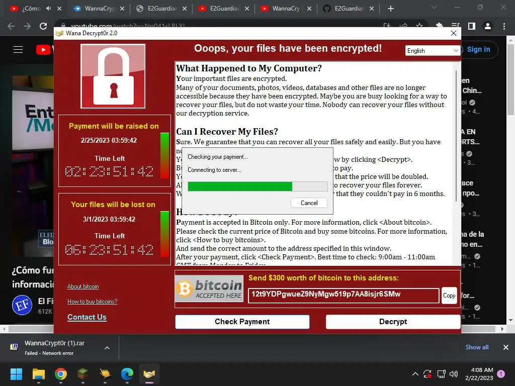The image size is (515, 386).
Task: Click the handshake Wana Decrypt0r taskbar icon
Action: pos(149,374)
